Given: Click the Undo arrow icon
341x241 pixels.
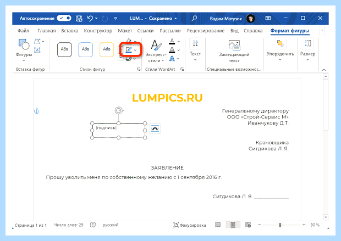Looking at the screenshot, I should click(90, 19).
